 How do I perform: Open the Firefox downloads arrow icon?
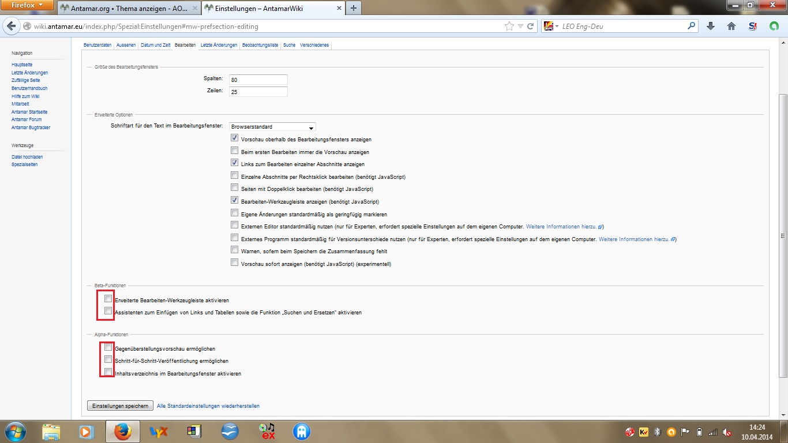711,26
